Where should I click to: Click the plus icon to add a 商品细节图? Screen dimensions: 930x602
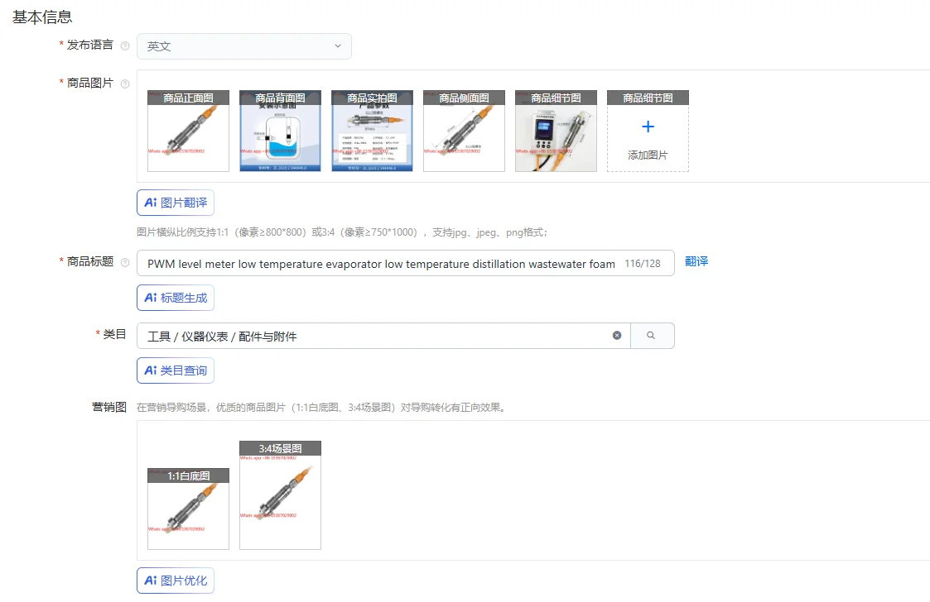tap(648, 127)
